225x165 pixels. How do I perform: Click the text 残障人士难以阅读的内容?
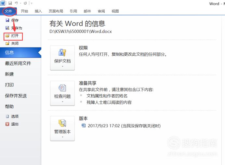[109, 103]
